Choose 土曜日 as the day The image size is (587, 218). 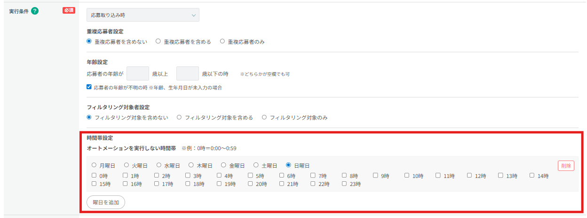[x=256, y=165]
